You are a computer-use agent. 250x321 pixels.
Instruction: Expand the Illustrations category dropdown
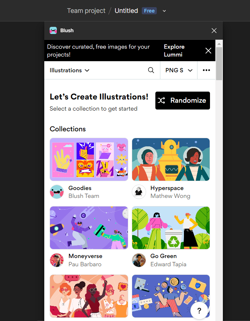[70, 70]
